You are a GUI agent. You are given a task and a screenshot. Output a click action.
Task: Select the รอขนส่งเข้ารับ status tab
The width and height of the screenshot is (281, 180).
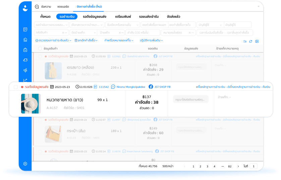coord(149,17)
